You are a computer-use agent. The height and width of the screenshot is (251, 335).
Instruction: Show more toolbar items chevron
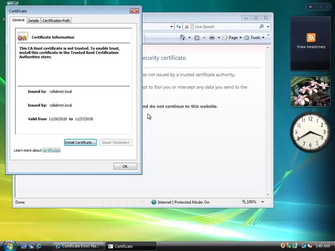tap(269, 35)
